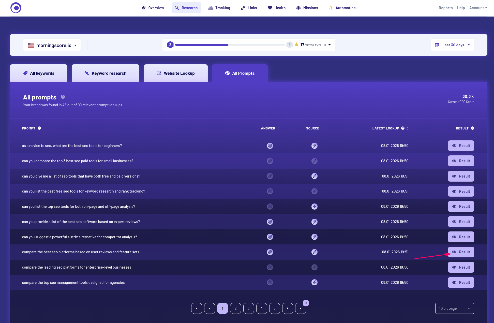The width and height of the screenshot is (494, 323).
Task: Click the XP level progress bar
Action: [x=230, y=45]
